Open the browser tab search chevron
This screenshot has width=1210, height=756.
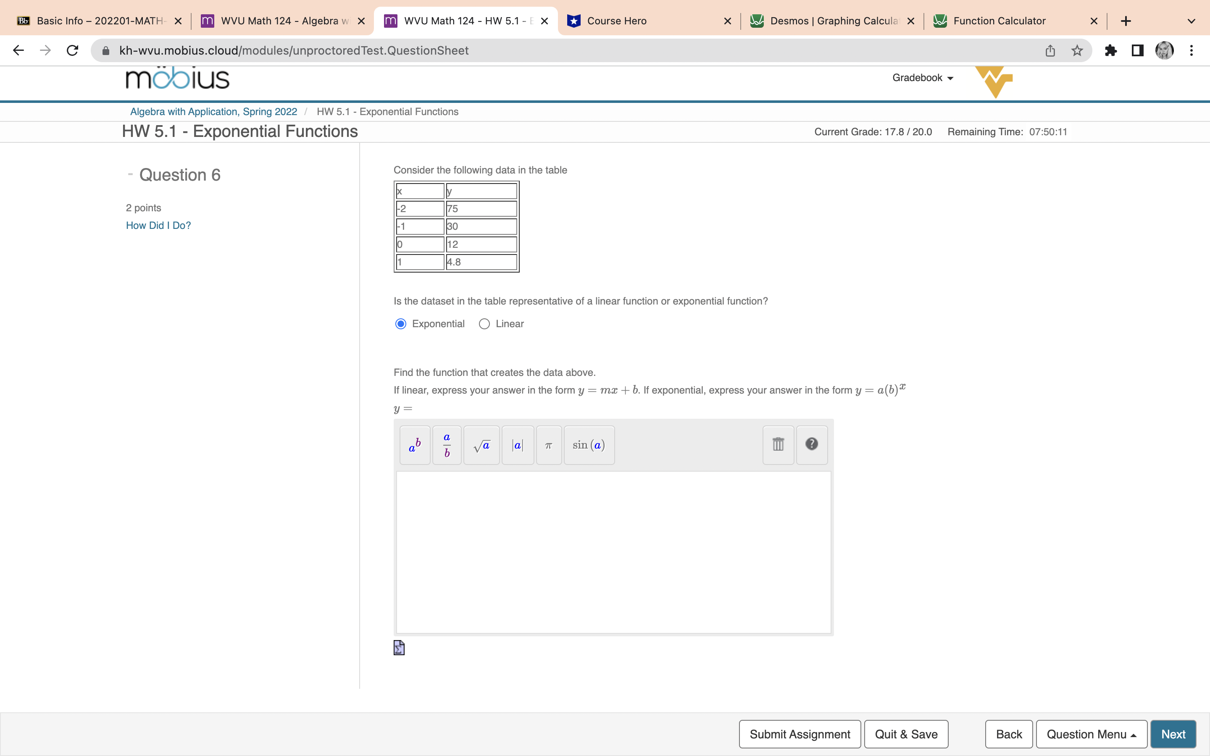[x=1192, y=21]
